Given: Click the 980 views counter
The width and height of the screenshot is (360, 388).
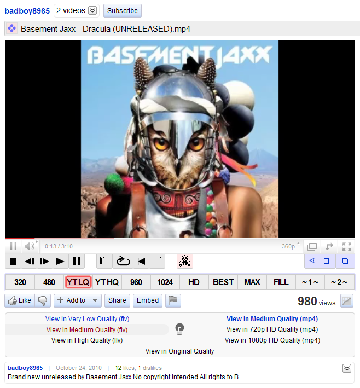Looking at the screenshot, I should click(316, 301).
